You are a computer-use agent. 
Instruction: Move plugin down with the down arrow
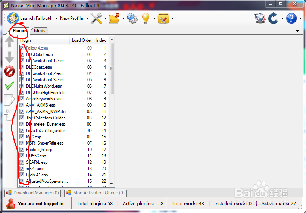pyautogui.click(x=9, y=57)
